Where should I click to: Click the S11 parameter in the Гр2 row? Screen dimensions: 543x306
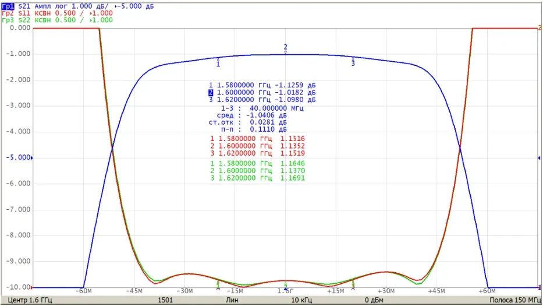tap(24, 13)
